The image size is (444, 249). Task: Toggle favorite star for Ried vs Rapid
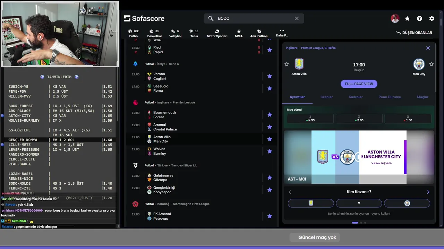point(270,50)
